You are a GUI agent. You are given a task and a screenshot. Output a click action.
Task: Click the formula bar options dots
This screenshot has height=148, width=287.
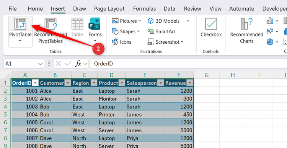[49, 64]
